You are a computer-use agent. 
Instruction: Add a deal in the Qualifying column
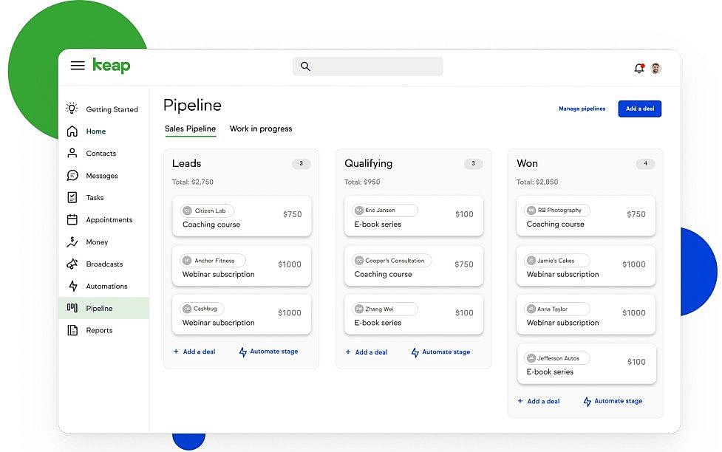click(x=367, y=352)
